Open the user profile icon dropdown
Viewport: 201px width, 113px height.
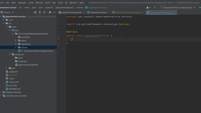148,8
